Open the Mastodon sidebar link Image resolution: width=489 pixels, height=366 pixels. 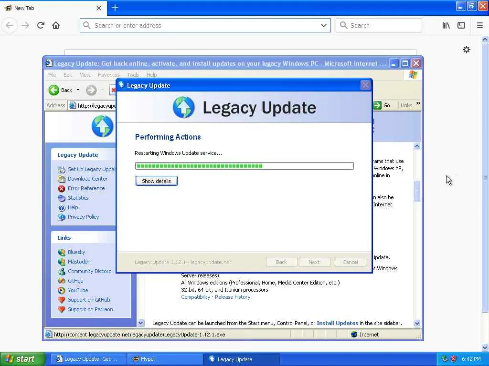[79, 262]
